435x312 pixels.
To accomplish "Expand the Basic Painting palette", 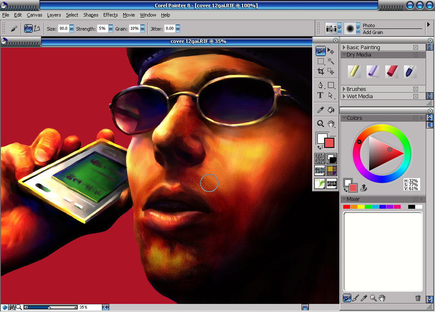I will click(344, 48).
